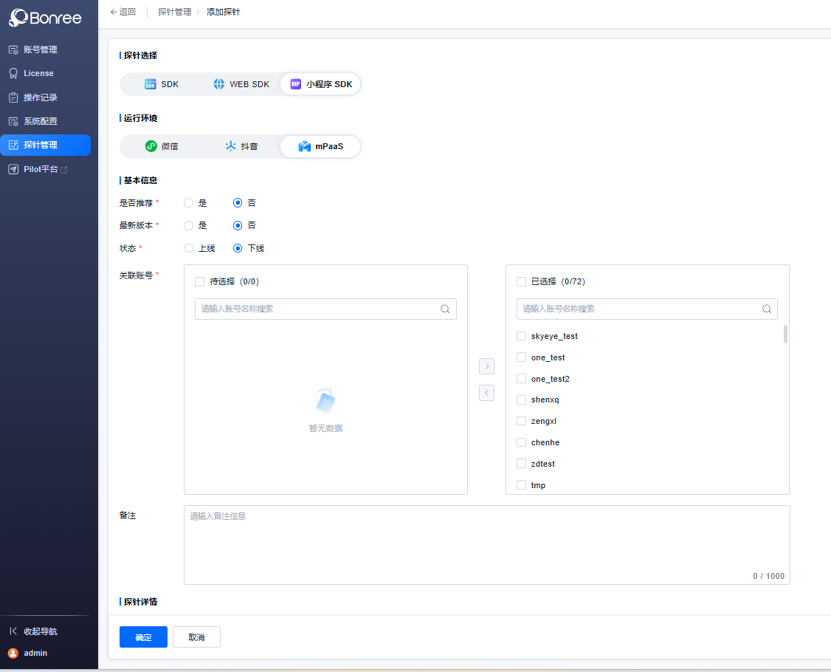Set 状态 to 上线
This screenshot has height=672, width=831.
point(189,248)
